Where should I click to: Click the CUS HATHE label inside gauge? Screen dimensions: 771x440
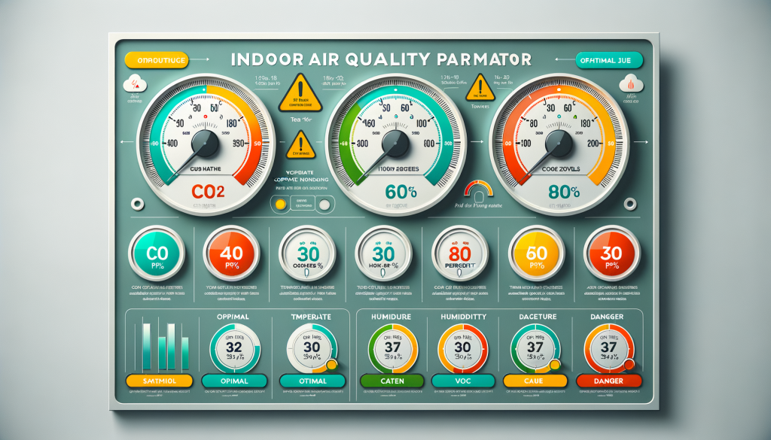pos(206,169)
